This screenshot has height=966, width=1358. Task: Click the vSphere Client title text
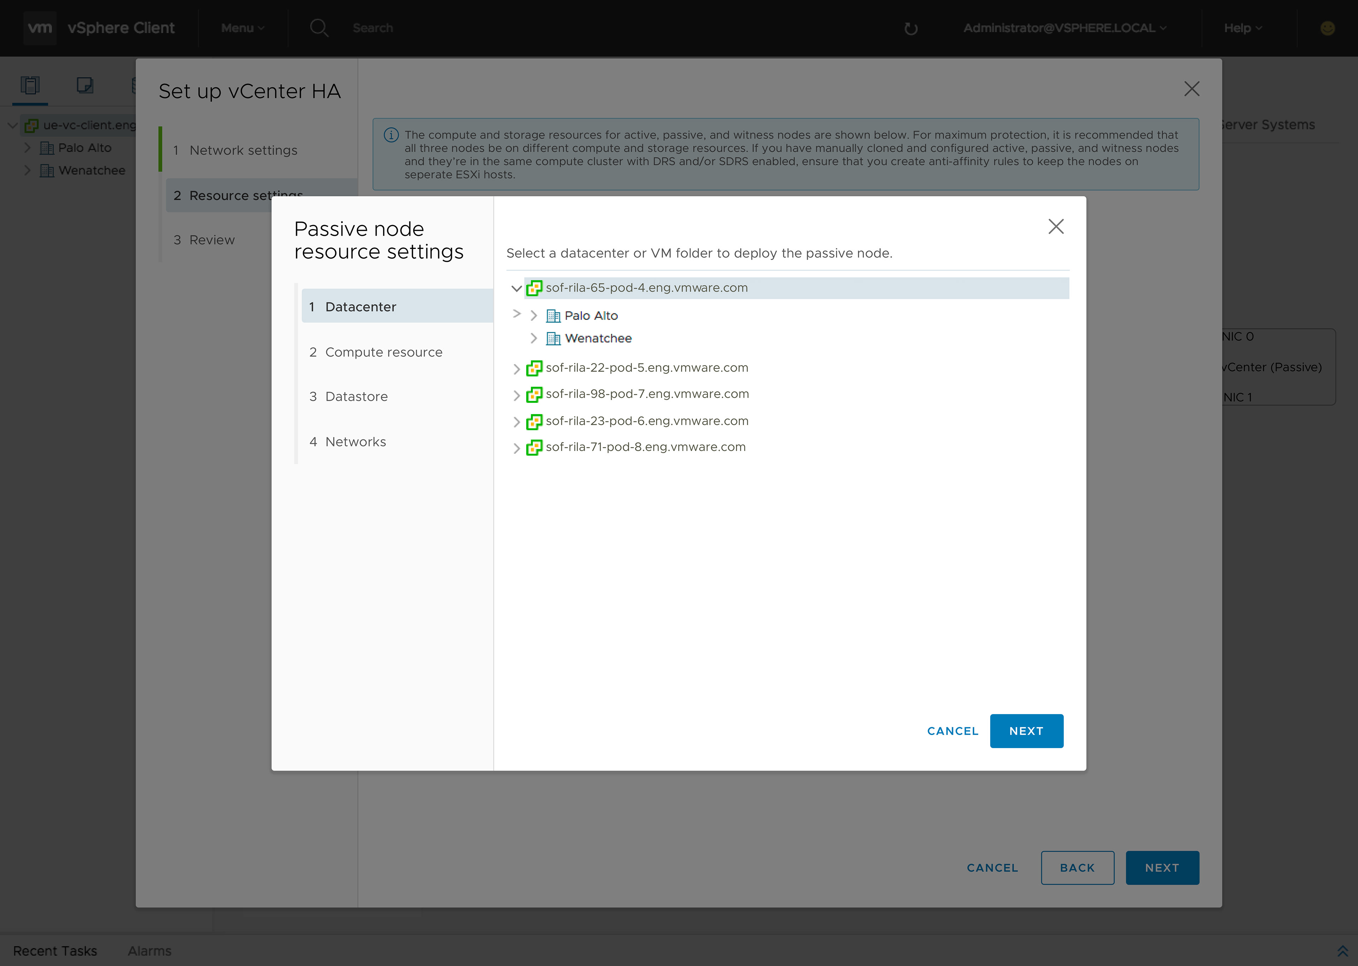[121, 28]
